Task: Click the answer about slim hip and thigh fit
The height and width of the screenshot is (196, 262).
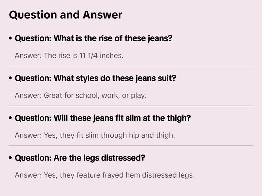Action: click(x=95, y=135)
